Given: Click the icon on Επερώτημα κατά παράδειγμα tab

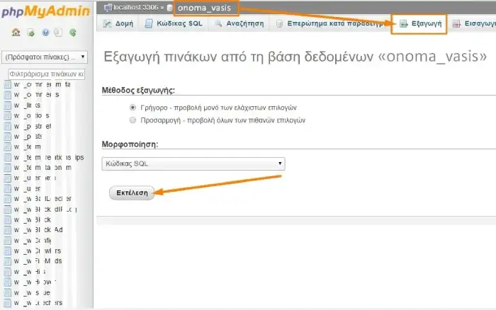Looking at the screenshot, I should coord(279,23).
